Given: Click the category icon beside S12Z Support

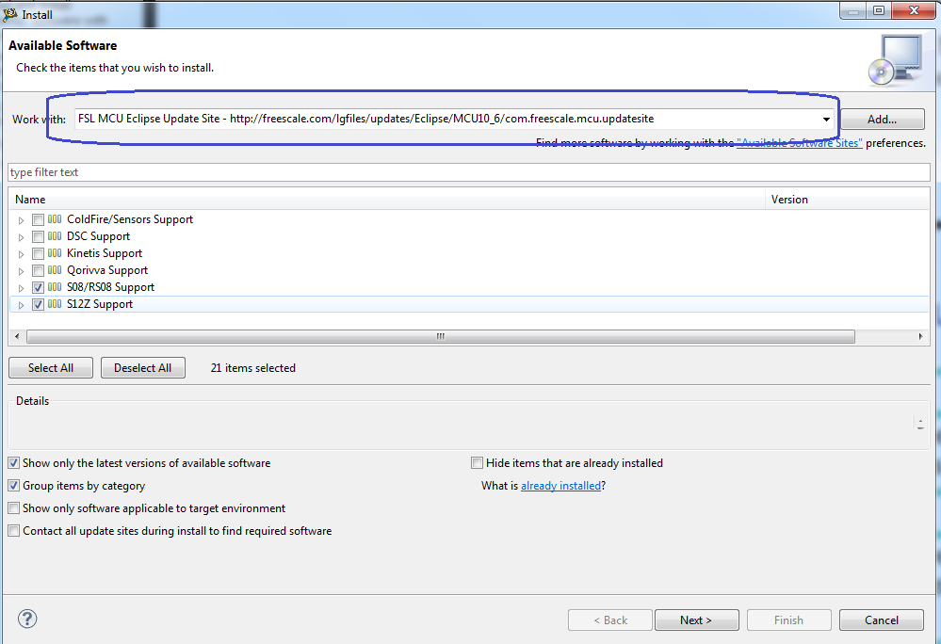Looking at the screenshot, I should point(55,304).
